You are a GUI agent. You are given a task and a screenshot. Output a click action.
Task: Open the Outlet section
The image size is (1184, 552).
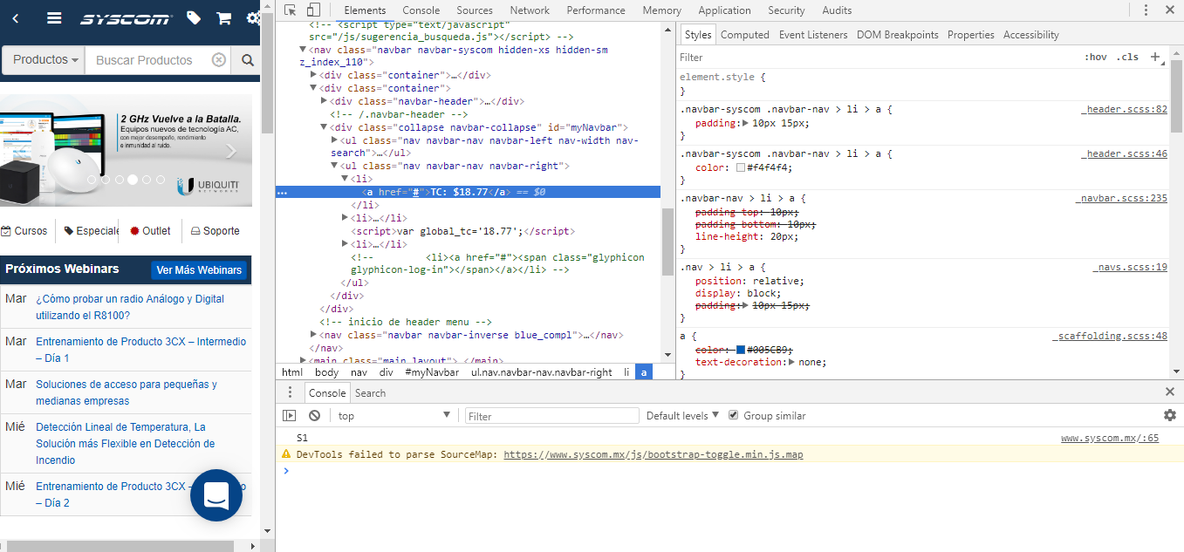coord(150,231)
